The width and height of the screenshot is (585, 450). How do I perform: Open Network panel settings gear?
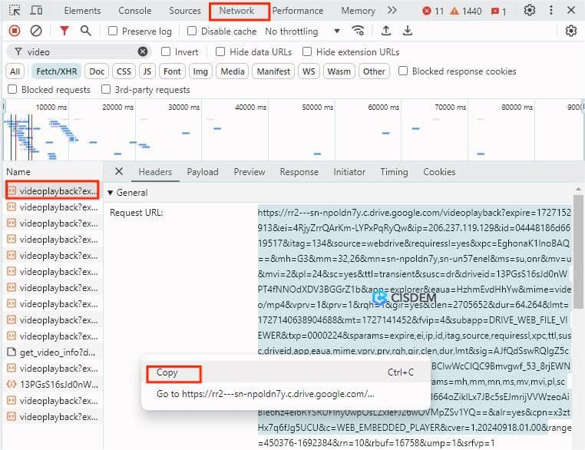[571, 31]
